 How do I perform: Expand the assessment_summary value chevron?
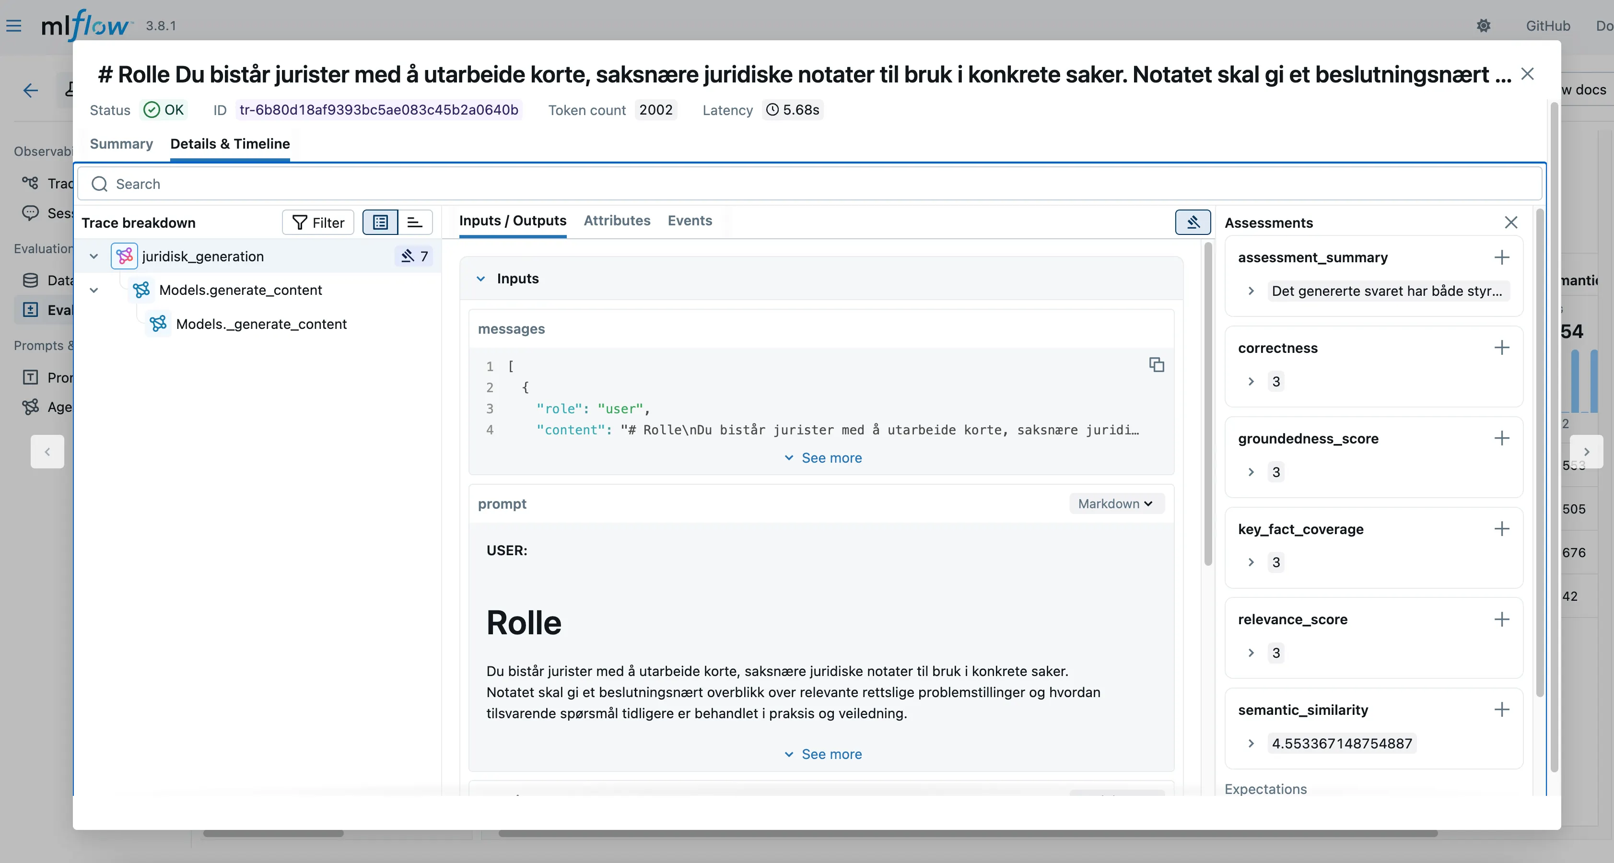pos(1251,291)
